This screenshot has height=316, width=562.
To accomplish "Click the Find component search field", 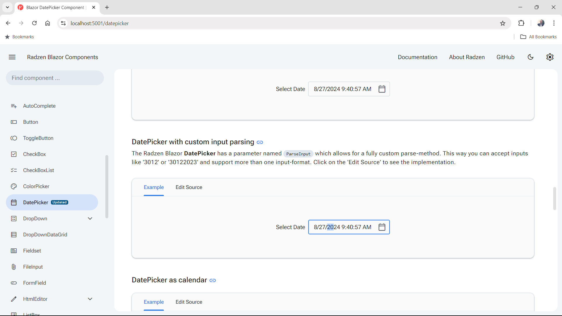I will pyautogui.click(x=55, y=78).
